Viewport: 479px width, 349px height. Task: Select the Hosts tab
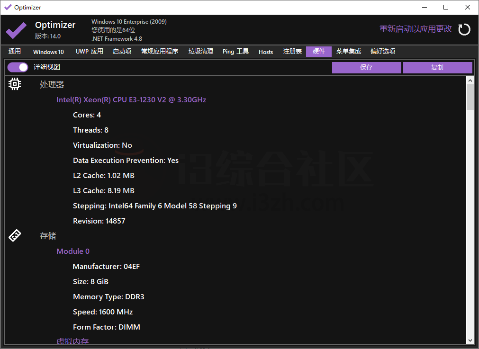266,52
